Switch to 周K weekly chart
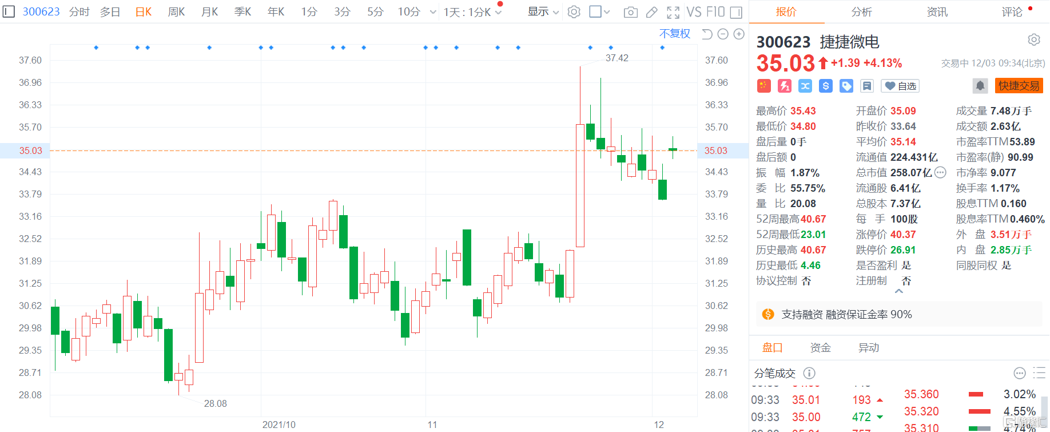Image resolution: width=1050 pixels, height=432 pixels. pyautogui.click(x=176, y=12)
